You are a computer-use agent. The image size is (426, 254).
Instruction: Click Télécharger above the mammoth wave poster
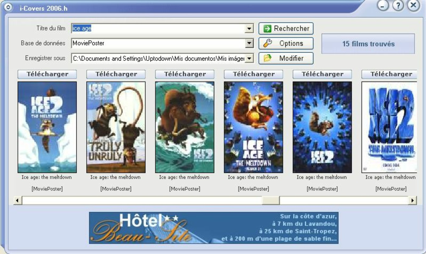point(185,74)
